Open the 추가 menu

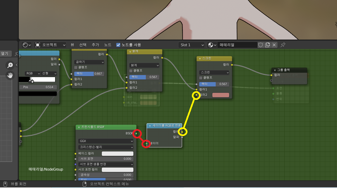[x=95, y=45]
